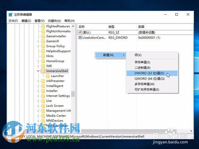Click the tree pane vertical scrollbar thumb

pyautogui.click(x=73, y=94)
